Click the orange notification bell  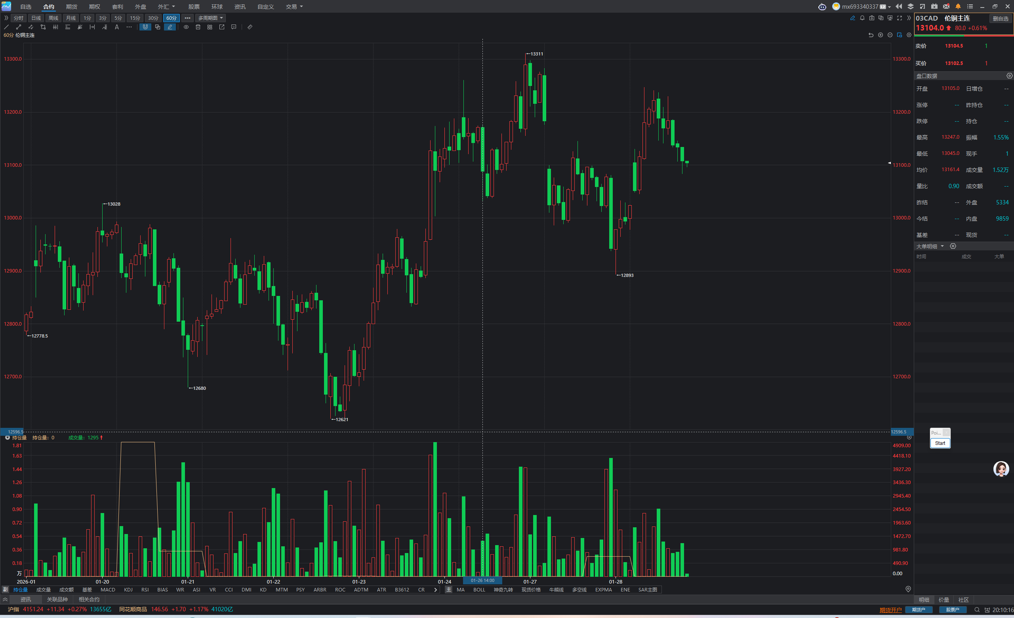click(958, 7)
